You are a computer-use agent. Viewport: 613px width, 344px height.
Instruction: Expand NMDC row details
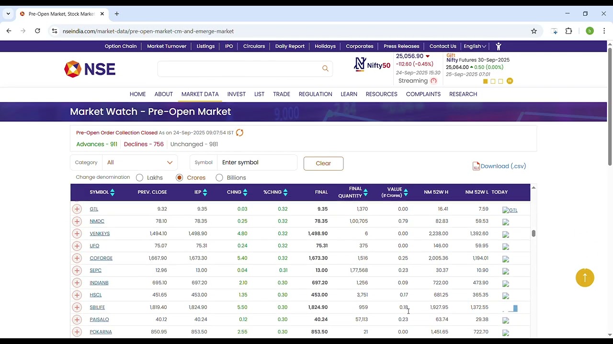tap(77, 221)
